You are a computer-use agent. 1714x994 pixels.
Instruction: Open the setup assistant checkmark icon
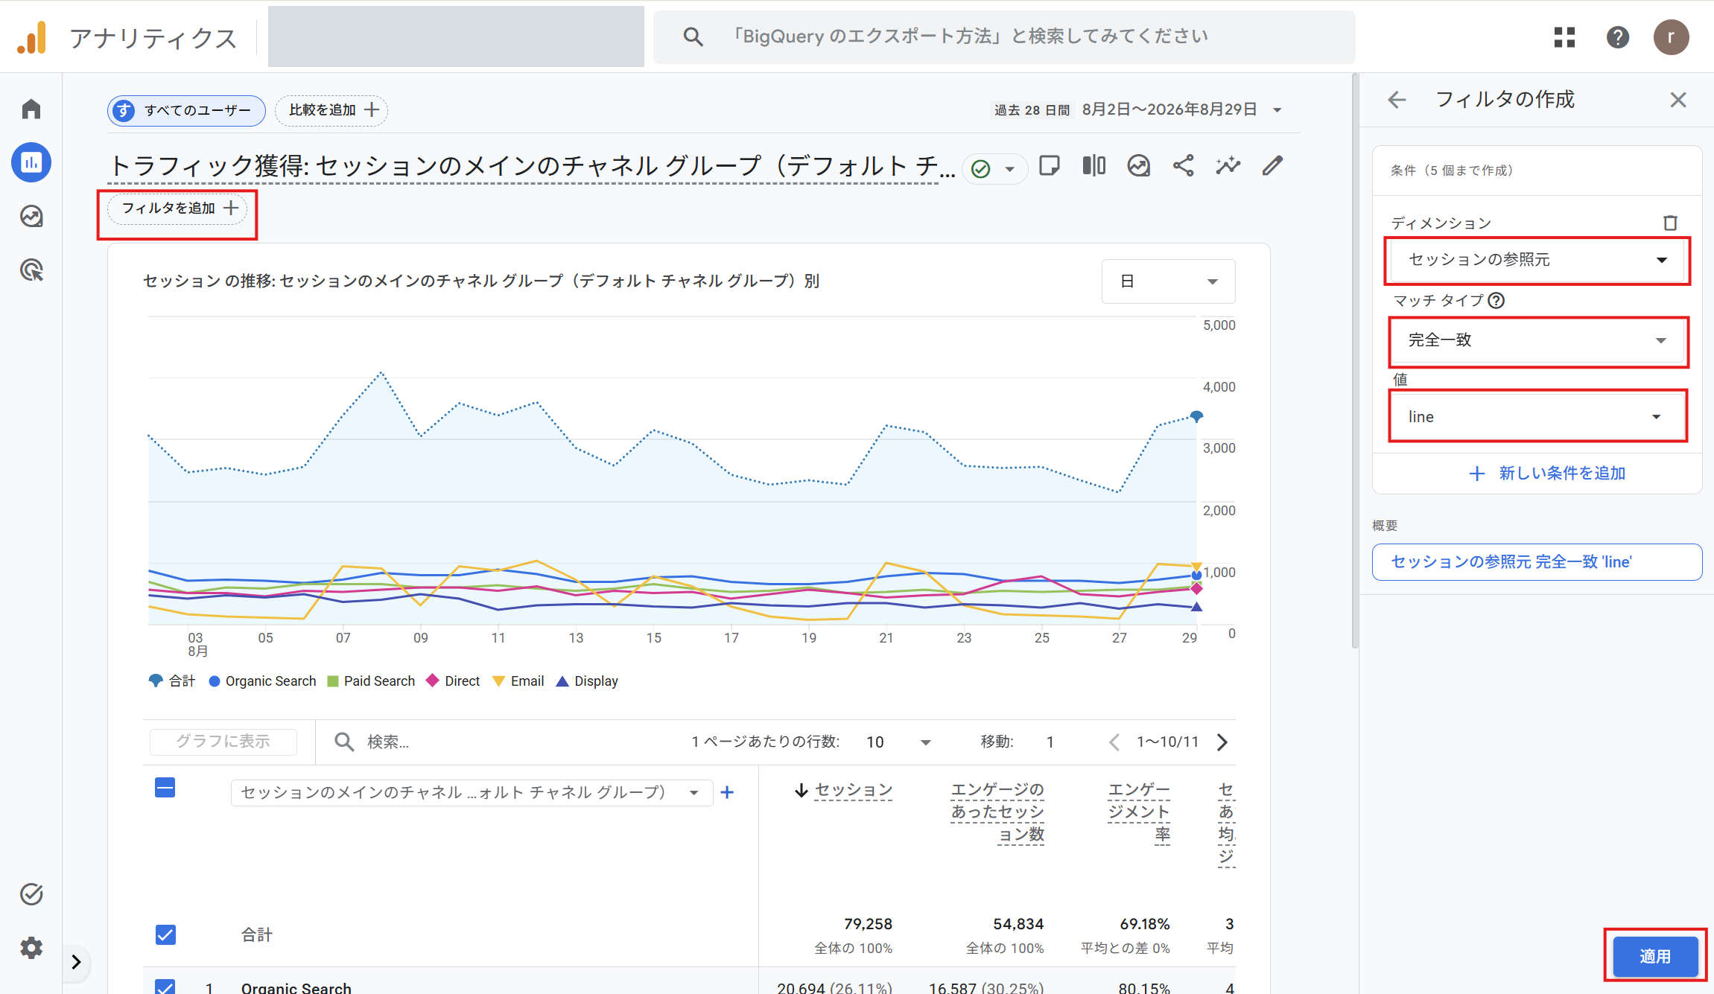coord(31,893)
